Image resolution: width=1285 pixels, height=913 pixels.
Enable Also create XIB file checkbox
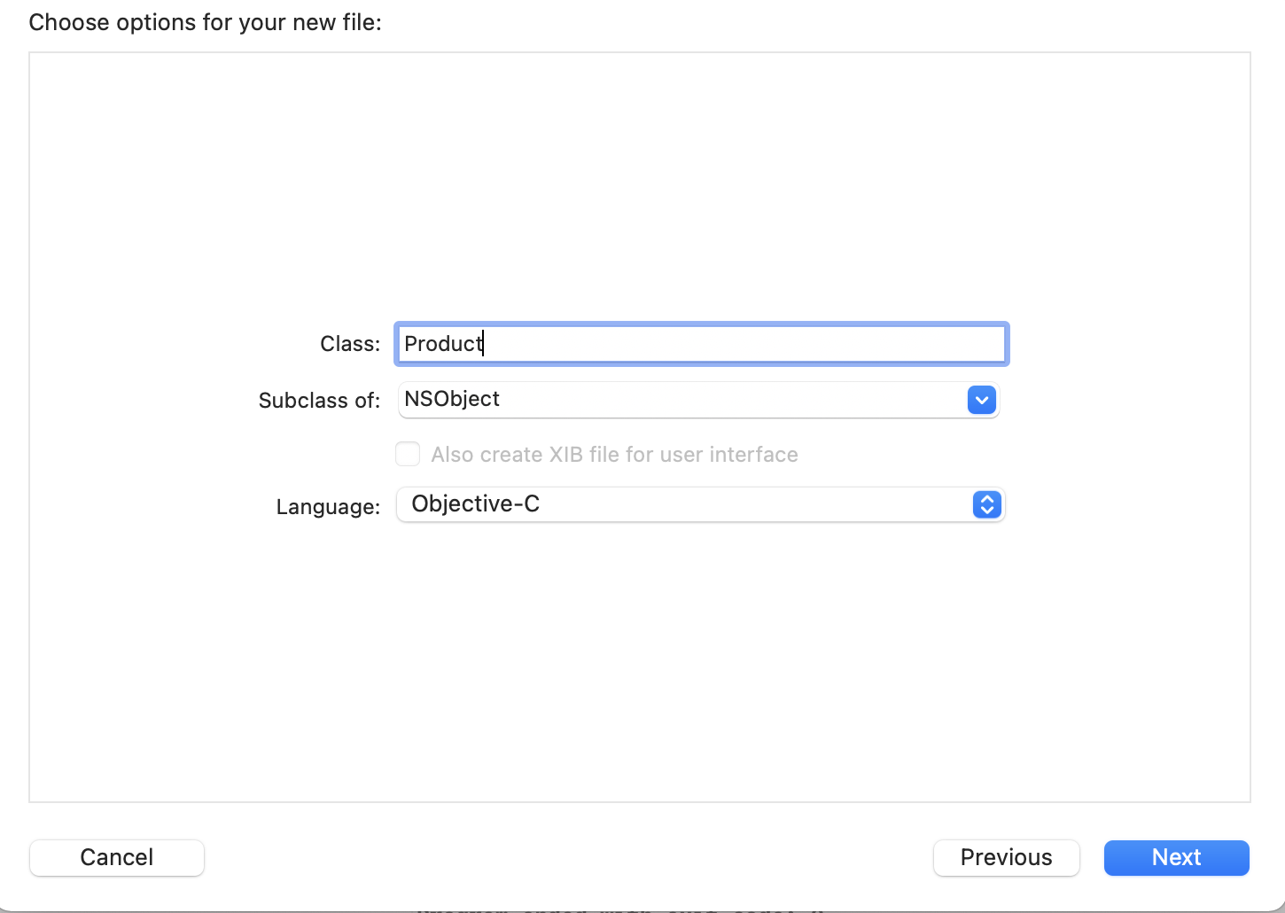[x=408, y=455]
